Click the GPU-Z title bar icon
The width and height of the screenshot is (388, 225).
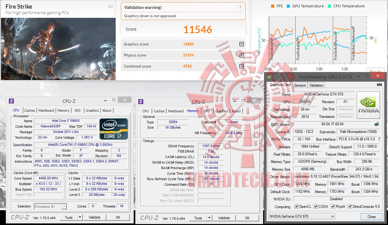270,77
